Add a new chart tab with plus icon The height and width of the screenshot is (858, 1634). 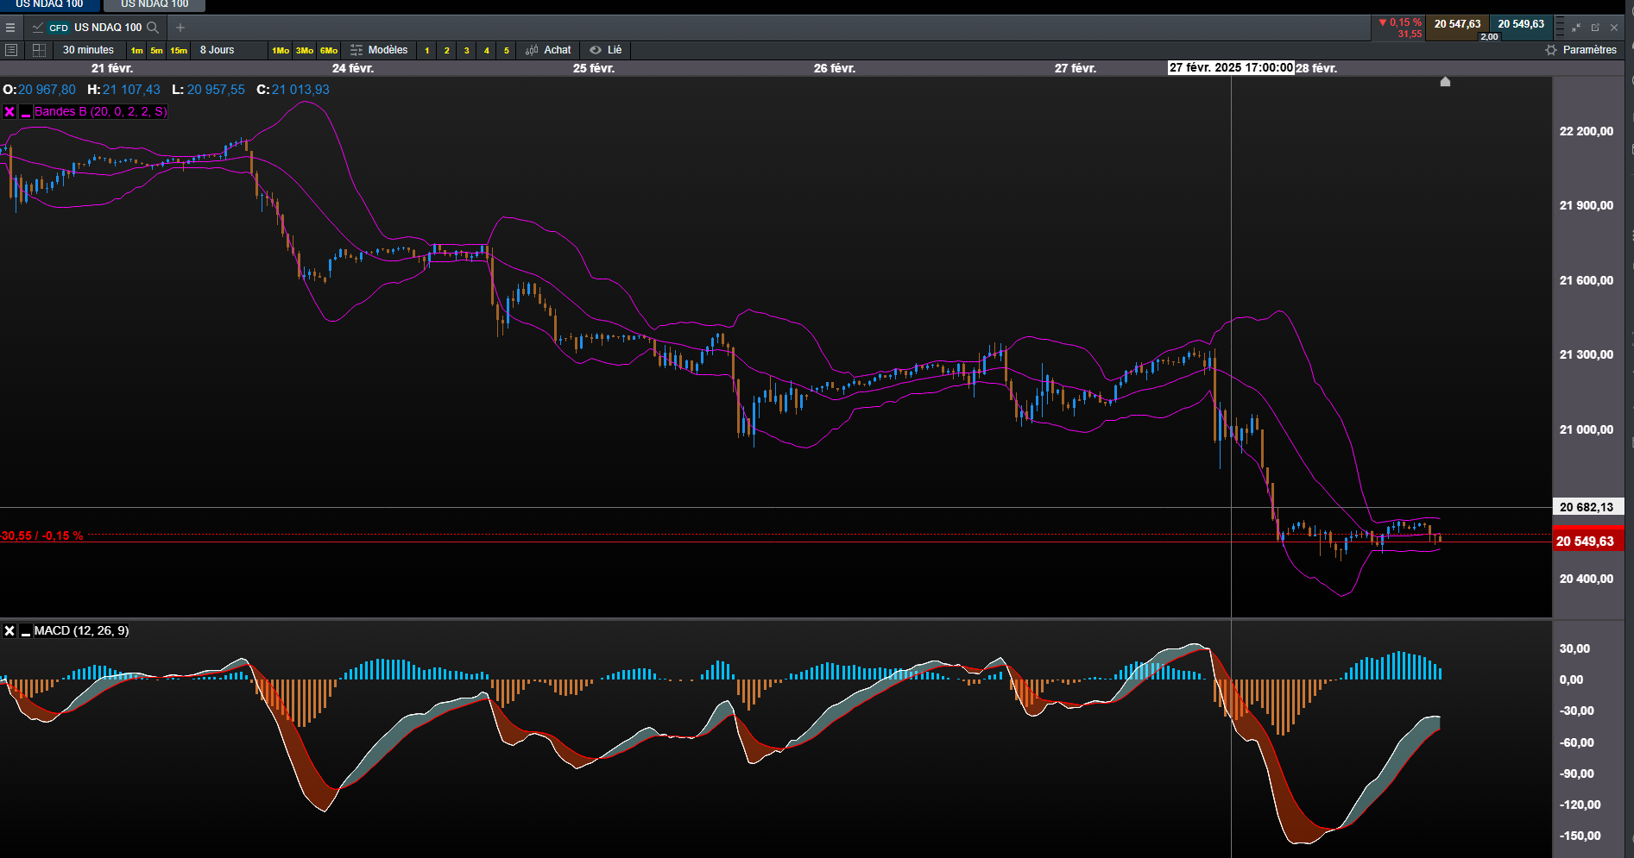point(180,28)
